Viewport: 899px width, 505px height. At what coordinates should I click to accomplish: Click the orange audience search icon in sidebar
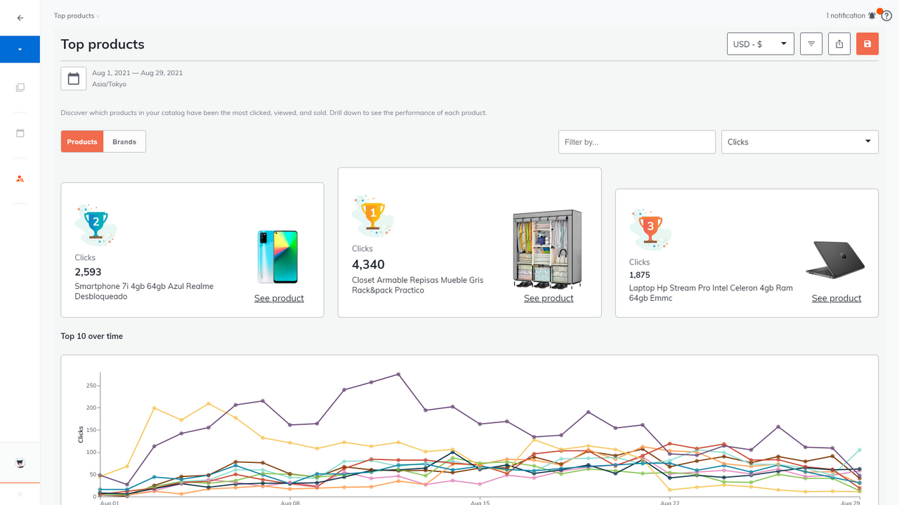tap(20, 179)
